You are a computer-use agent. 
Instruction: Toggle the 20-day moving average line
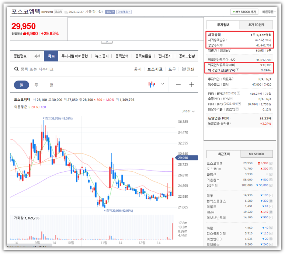[x=33, y=107]
